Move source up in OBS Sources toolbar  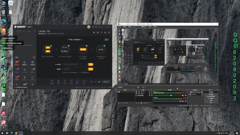pyautogui.click(x=144, y=103)
